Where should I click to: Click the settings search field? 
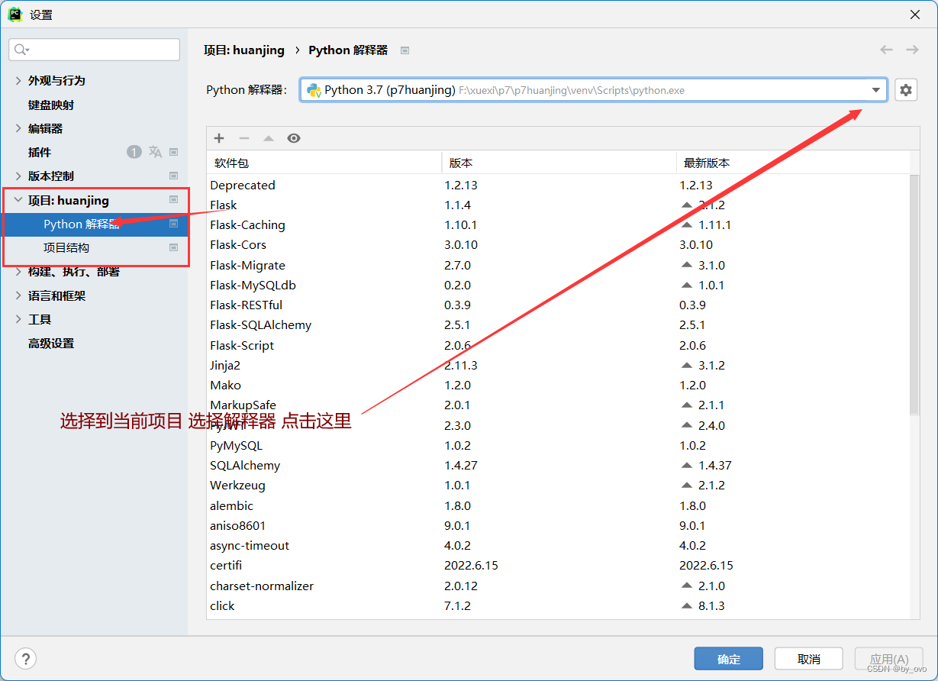[95, 50]
